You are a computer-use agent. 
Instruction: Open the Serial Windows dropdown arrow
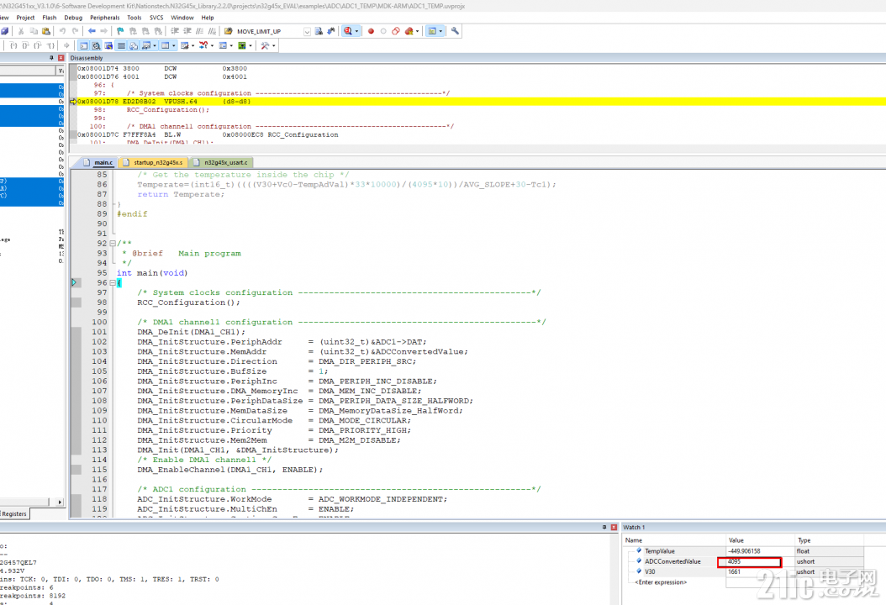click(192, 45)
